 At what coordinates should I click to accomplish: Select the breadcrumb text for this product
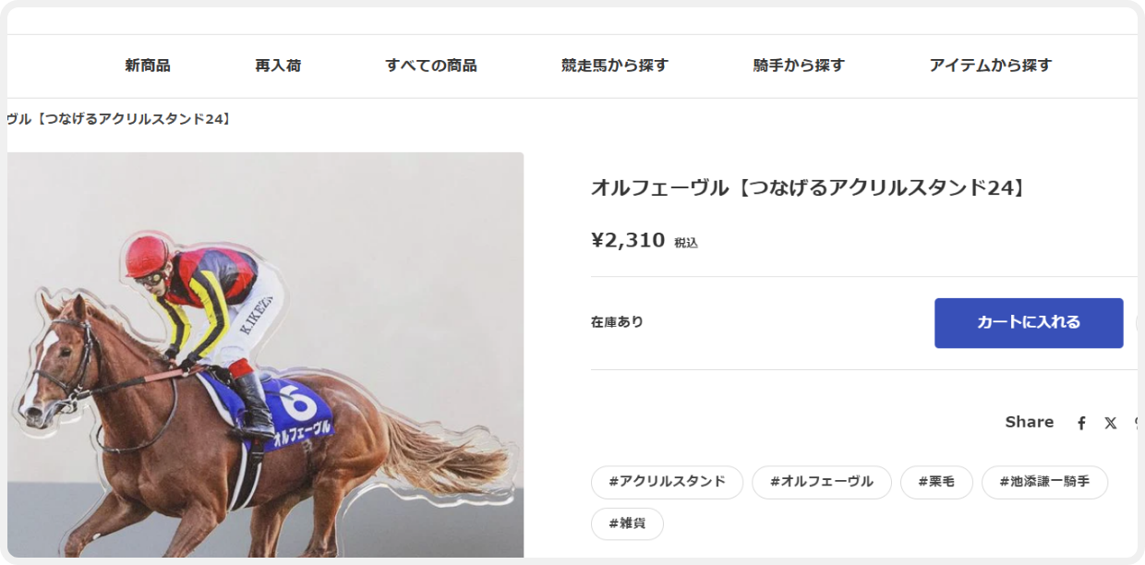[x=118, y=119]
